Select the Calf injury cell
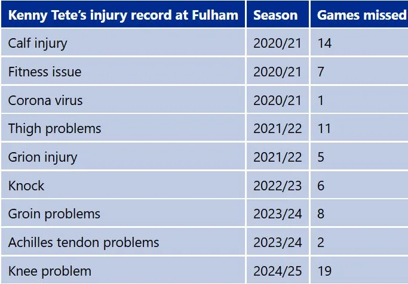Viewport: 408px width, 284px height. 38,43
